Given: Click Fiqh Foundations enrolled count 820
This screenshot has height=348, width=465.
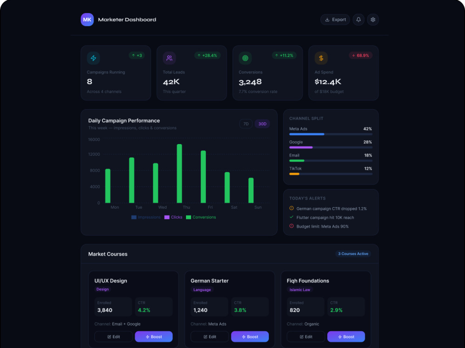Looking at the screenshot, I should point(295,310).
